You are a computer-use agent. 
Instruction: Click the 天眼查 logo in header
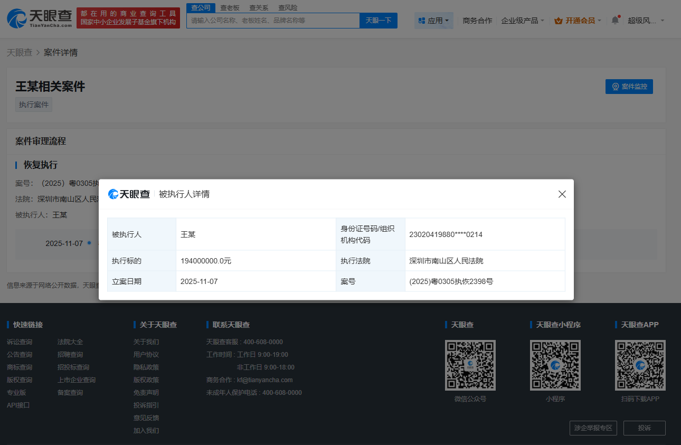[40, 18]
